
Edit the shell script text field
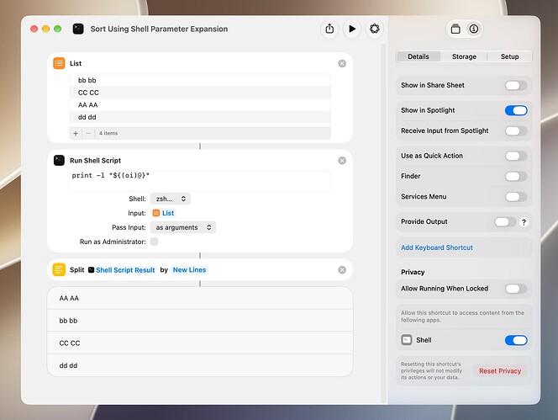point(200,181)
